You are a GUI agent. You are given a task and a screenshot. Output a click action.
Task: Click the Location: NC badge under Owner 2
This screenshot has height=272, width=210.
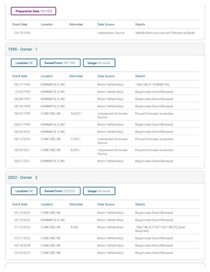(24, 191)
